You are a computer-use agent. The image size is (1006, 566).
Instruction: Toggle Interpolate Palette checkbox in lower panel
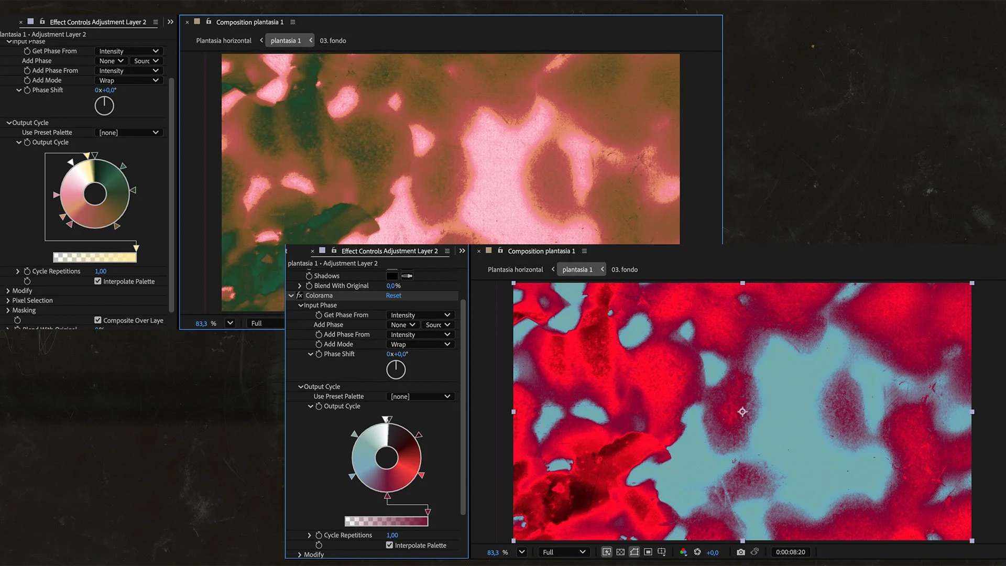pyautogui.click(x=389, y=545)
